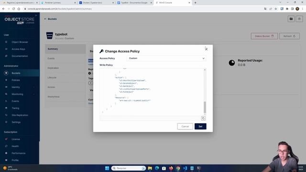306x172 pixels.
Task: Open VS Code from taskbar
Action: pos(185,168)
